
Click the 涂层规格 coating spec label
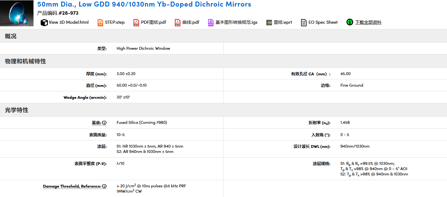point(321,164)
